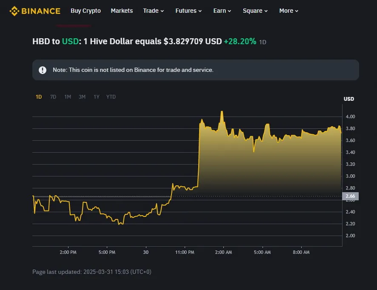Click the 2:00 PM time axis label
377x290 pixels.
pyautogui.click(x=68, y=252)
